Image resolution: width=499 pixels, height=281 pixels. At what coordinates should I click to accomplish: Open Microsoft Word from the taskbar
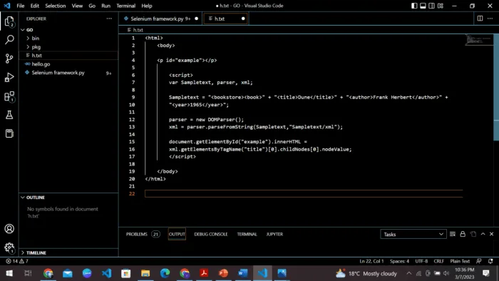coord(243,273)
